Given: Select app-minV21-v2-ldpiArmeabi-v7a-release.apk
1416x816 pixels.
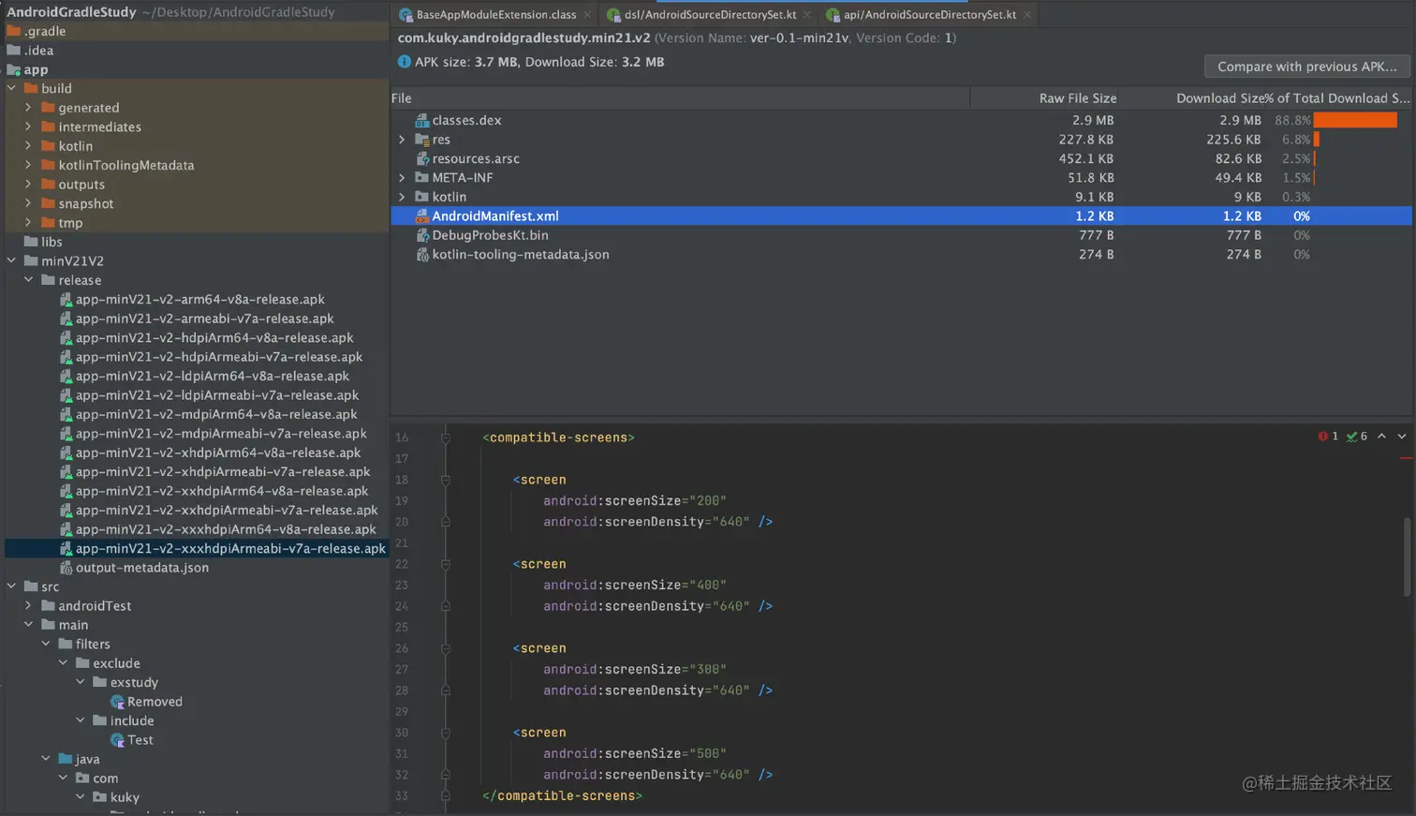Looking at the screenshot, I should 217,395.
